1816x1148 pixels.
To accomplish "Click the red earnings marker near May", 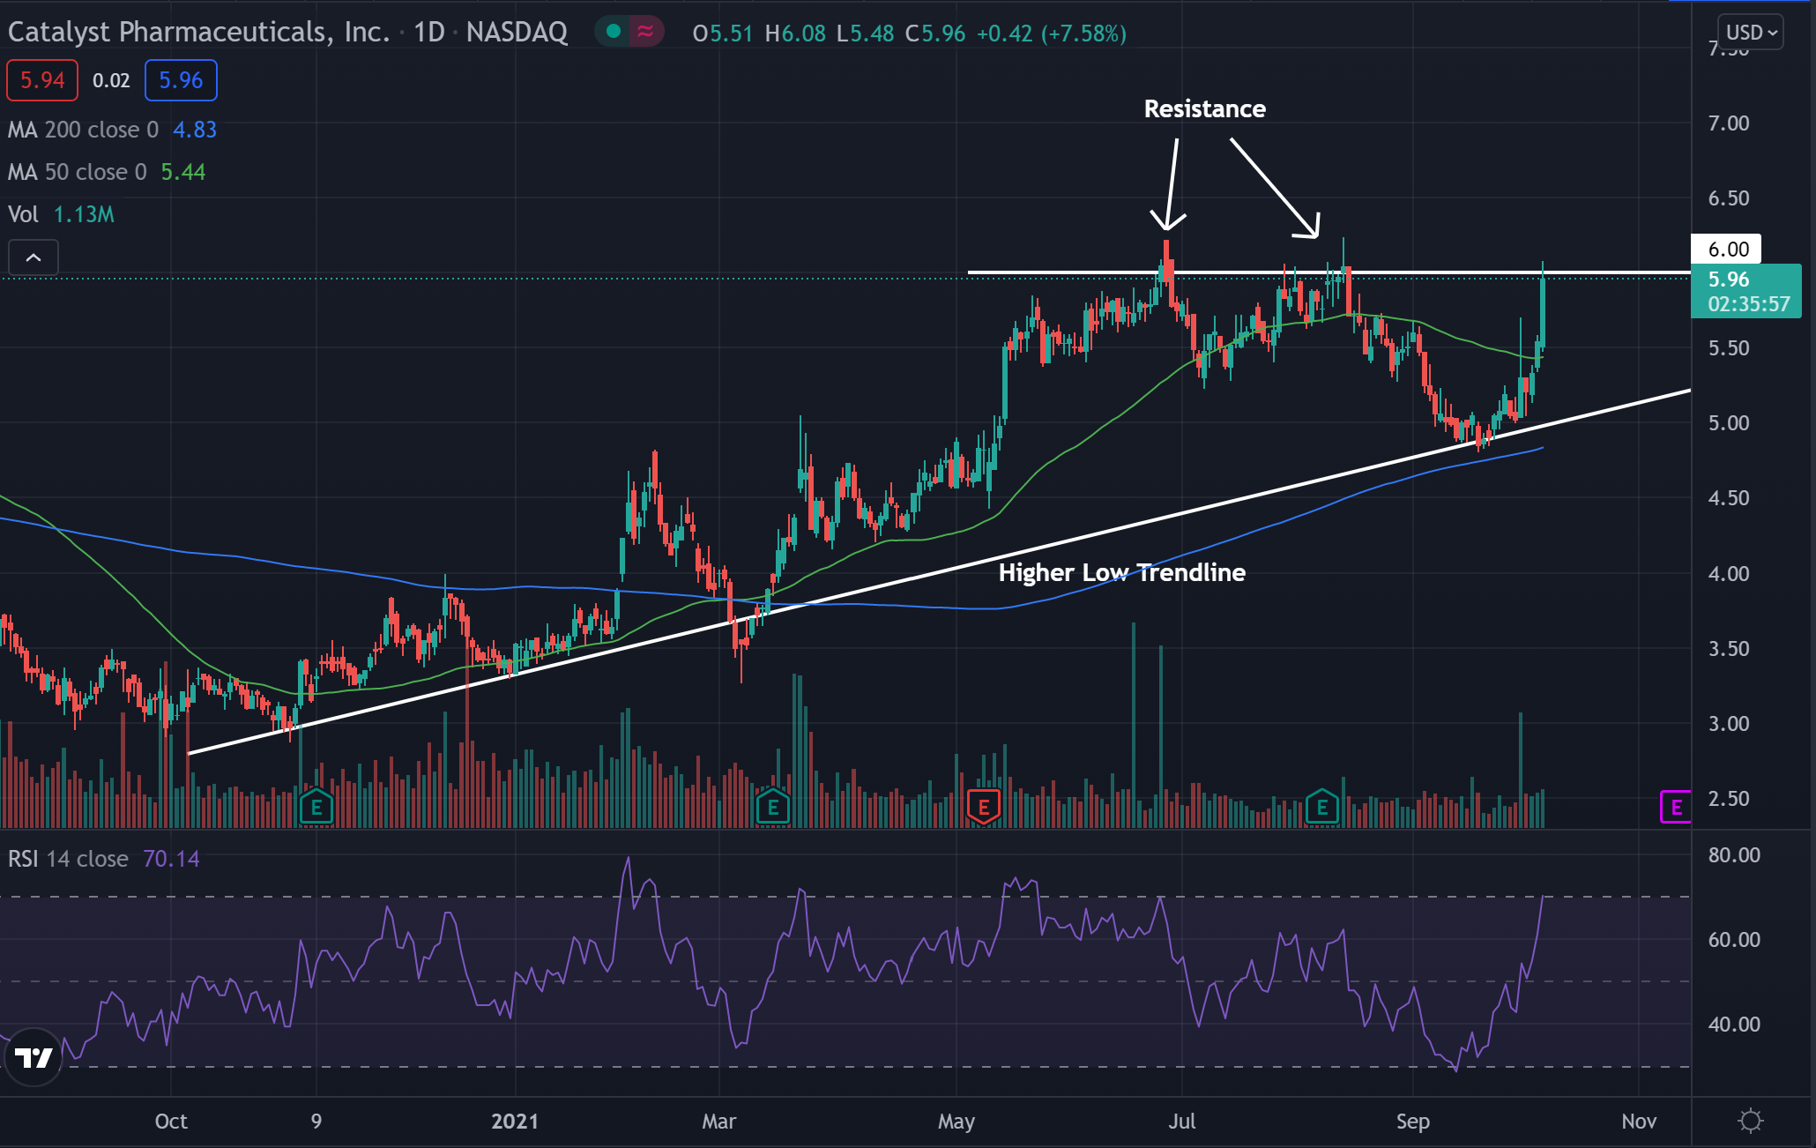I will [x=984, y=807].
